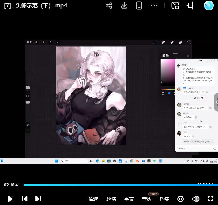Switch to picture-in-picture mini window
218x205 pixels.
(x=175, y=6)
